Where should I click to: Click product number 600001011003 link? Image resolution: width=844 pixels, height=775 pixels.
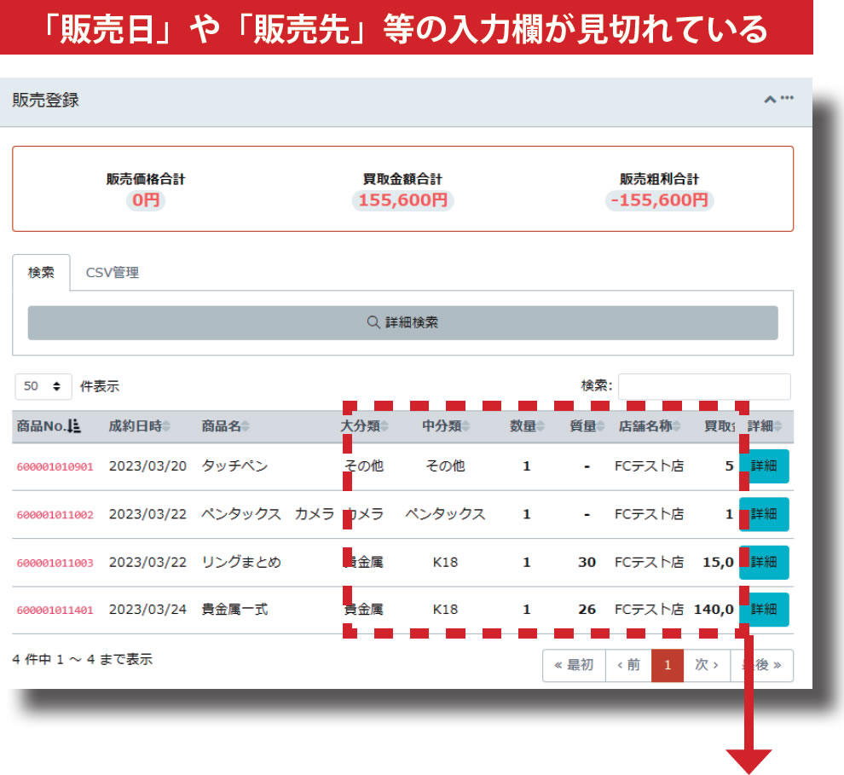tap(55, 563)
